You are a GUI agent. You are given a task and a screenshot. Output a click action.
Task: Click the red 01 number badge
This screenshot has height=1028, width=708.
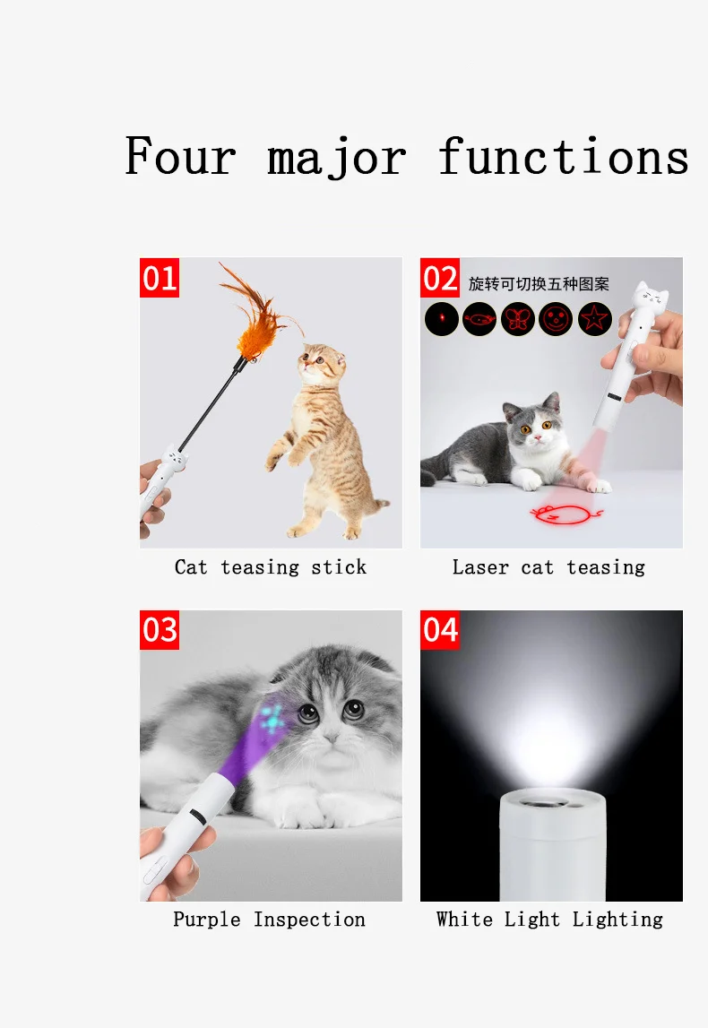click(160, 278)
